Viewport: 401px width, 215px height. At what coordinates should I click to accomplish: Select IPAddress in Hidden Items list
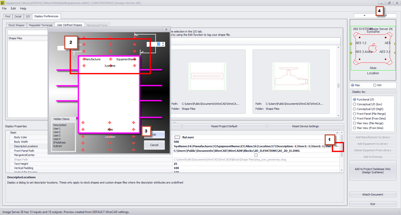59,142
